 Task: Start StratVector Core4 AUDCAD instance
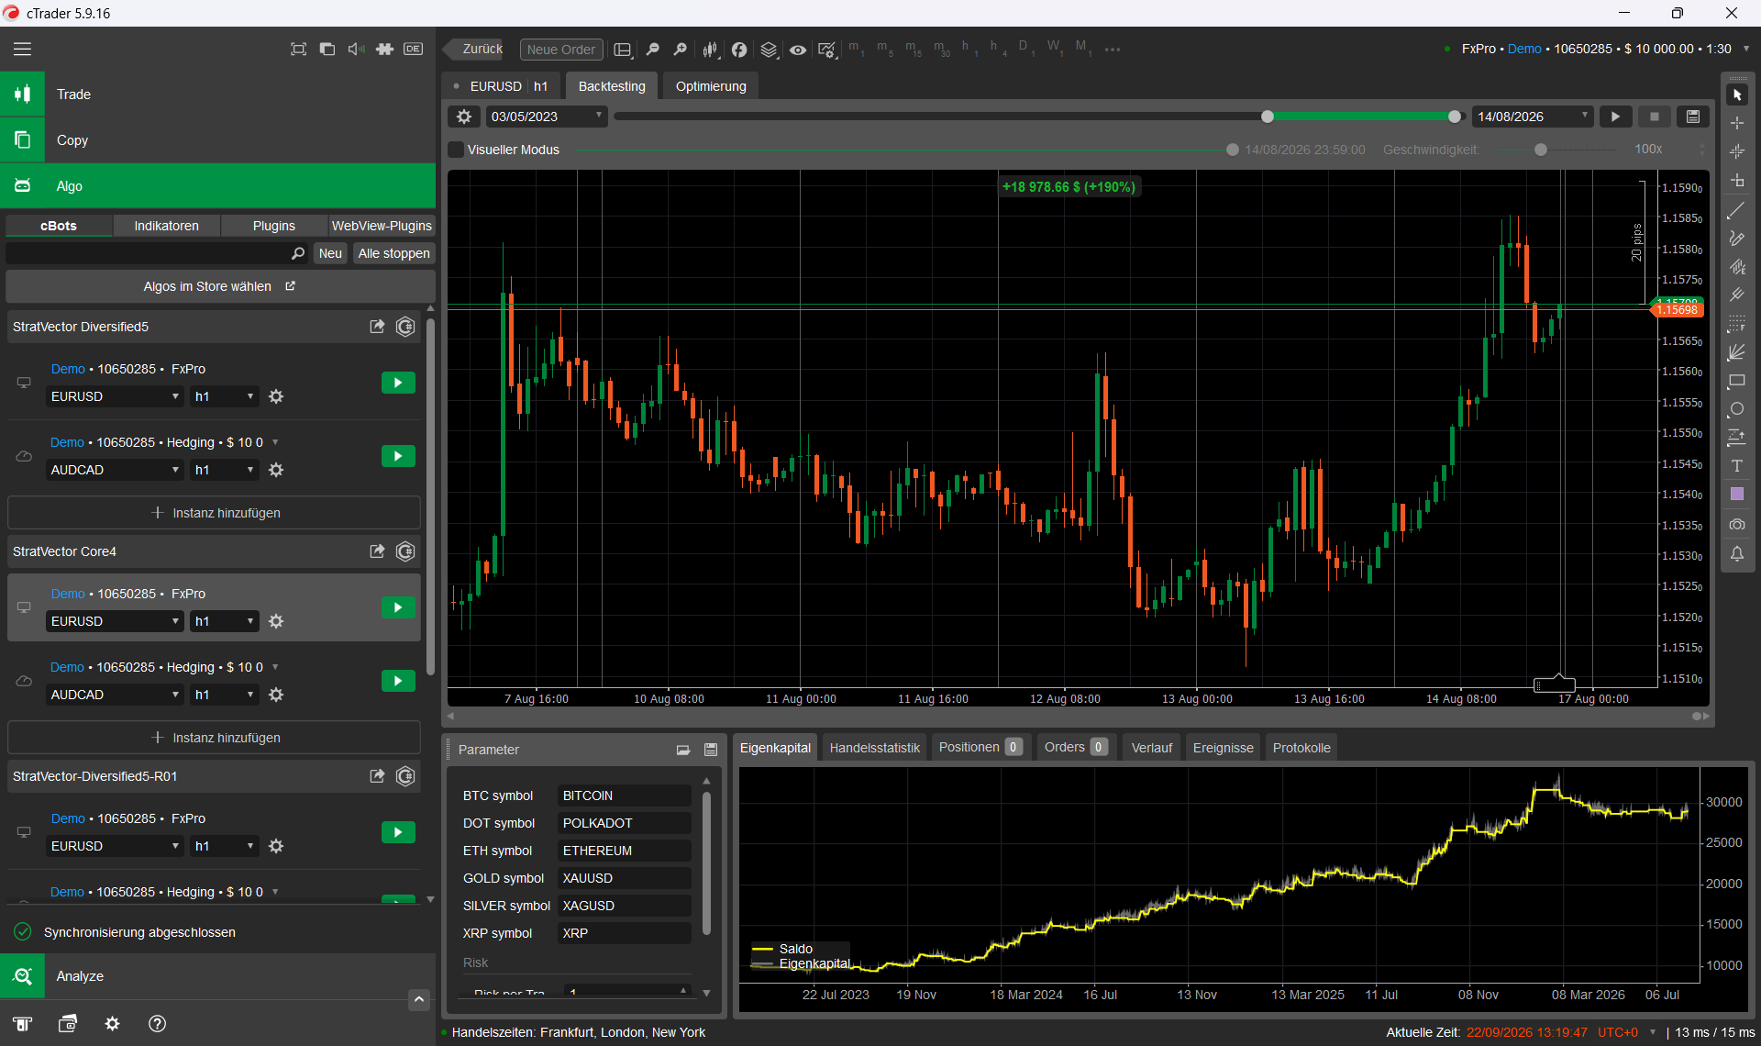[398, 681]
